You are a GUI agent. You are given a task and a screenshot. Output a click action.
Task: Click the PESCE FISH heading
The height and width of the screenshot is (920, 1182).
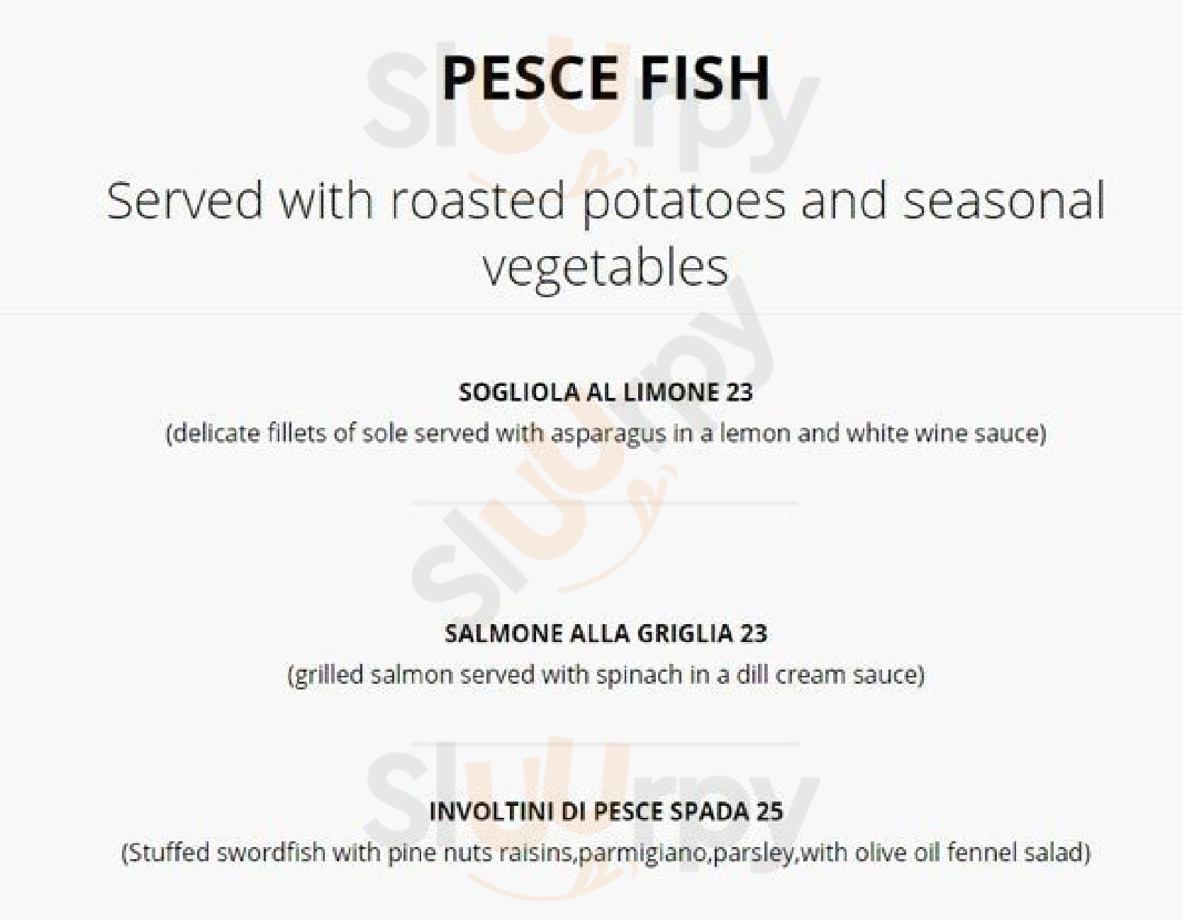pos(606,77)
